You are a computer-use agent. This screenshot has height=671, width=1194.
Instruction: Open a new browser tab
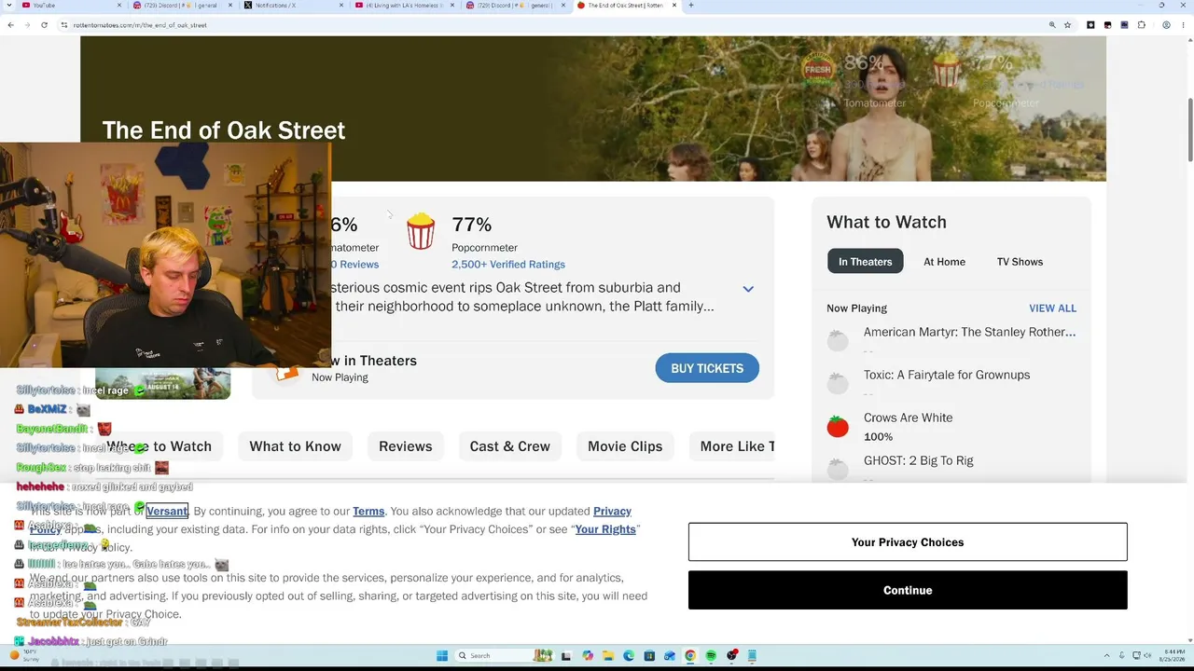pyautogui.click(x=690, y=6)
